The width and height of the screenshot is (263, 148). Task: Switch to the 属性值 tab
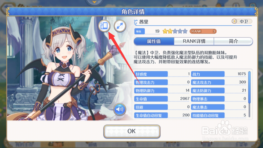[154, 41]
